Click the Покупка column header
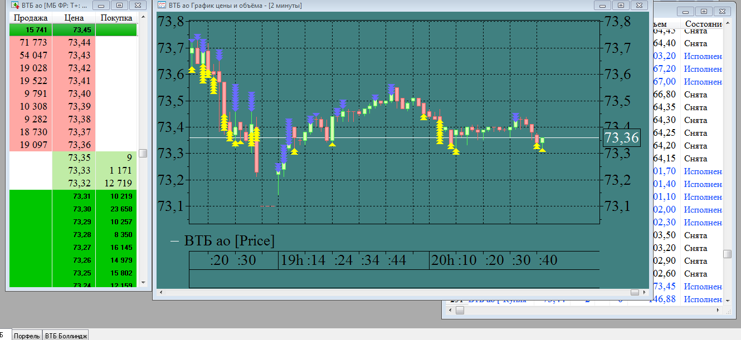This screenshot has height=340, width=741. [116, 18]
